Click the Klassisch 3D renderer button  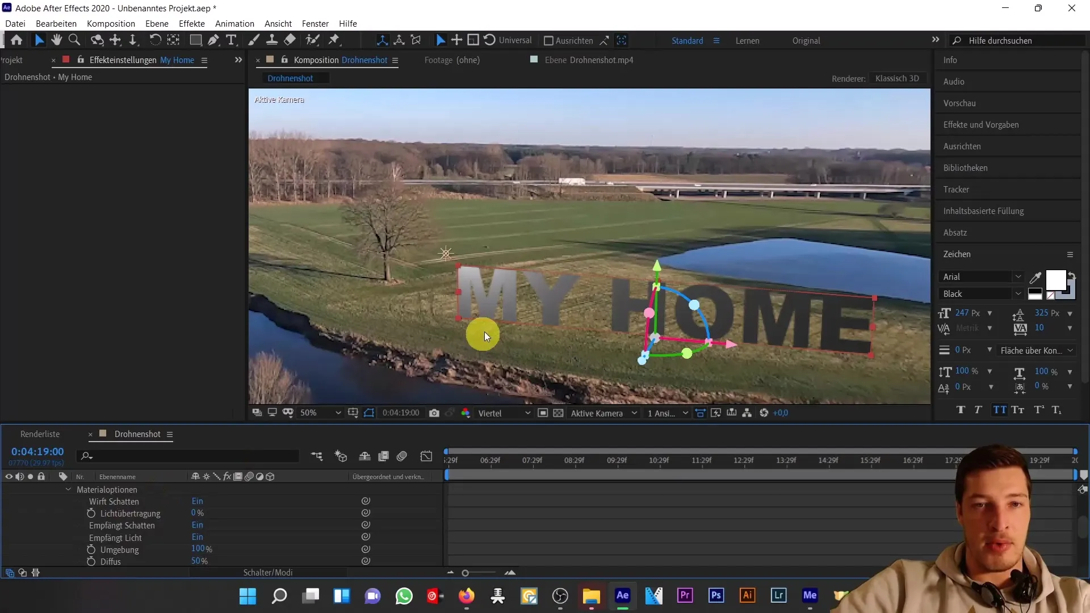[x=897, y=78]
